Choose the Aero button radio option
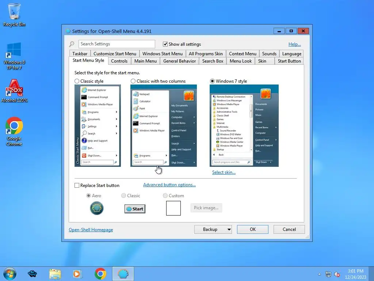The width and height of the screenshot is (374, 281). point(88,195)
